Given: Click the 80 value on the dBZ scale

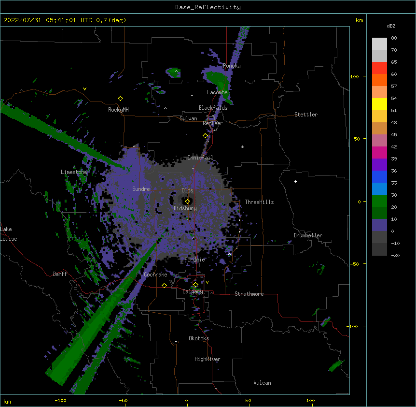Looking at the screenshot, I should pos(394,38).
